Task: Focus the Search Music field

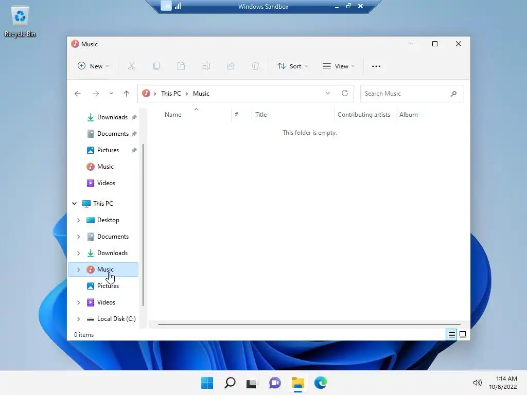Action: [x=412, y=94]
